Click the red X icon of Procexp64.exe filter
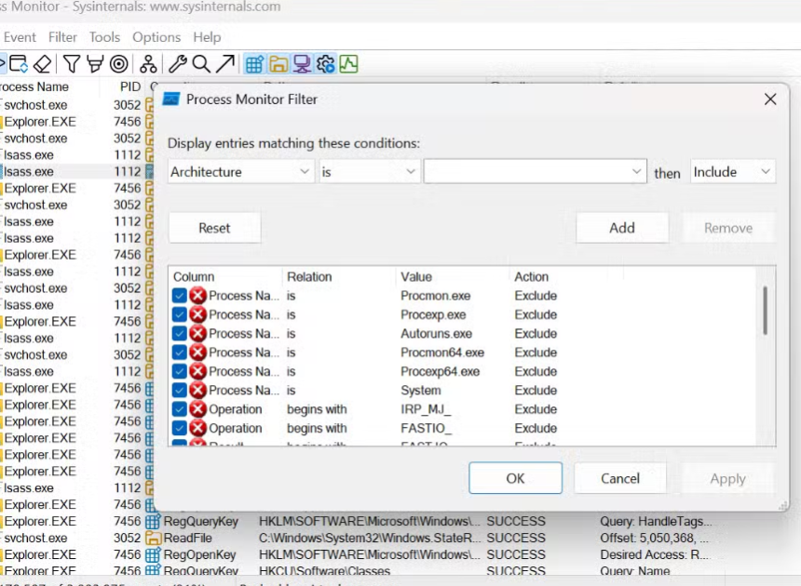Viewport: 801px width, 586px height. (x=197, y=371)
